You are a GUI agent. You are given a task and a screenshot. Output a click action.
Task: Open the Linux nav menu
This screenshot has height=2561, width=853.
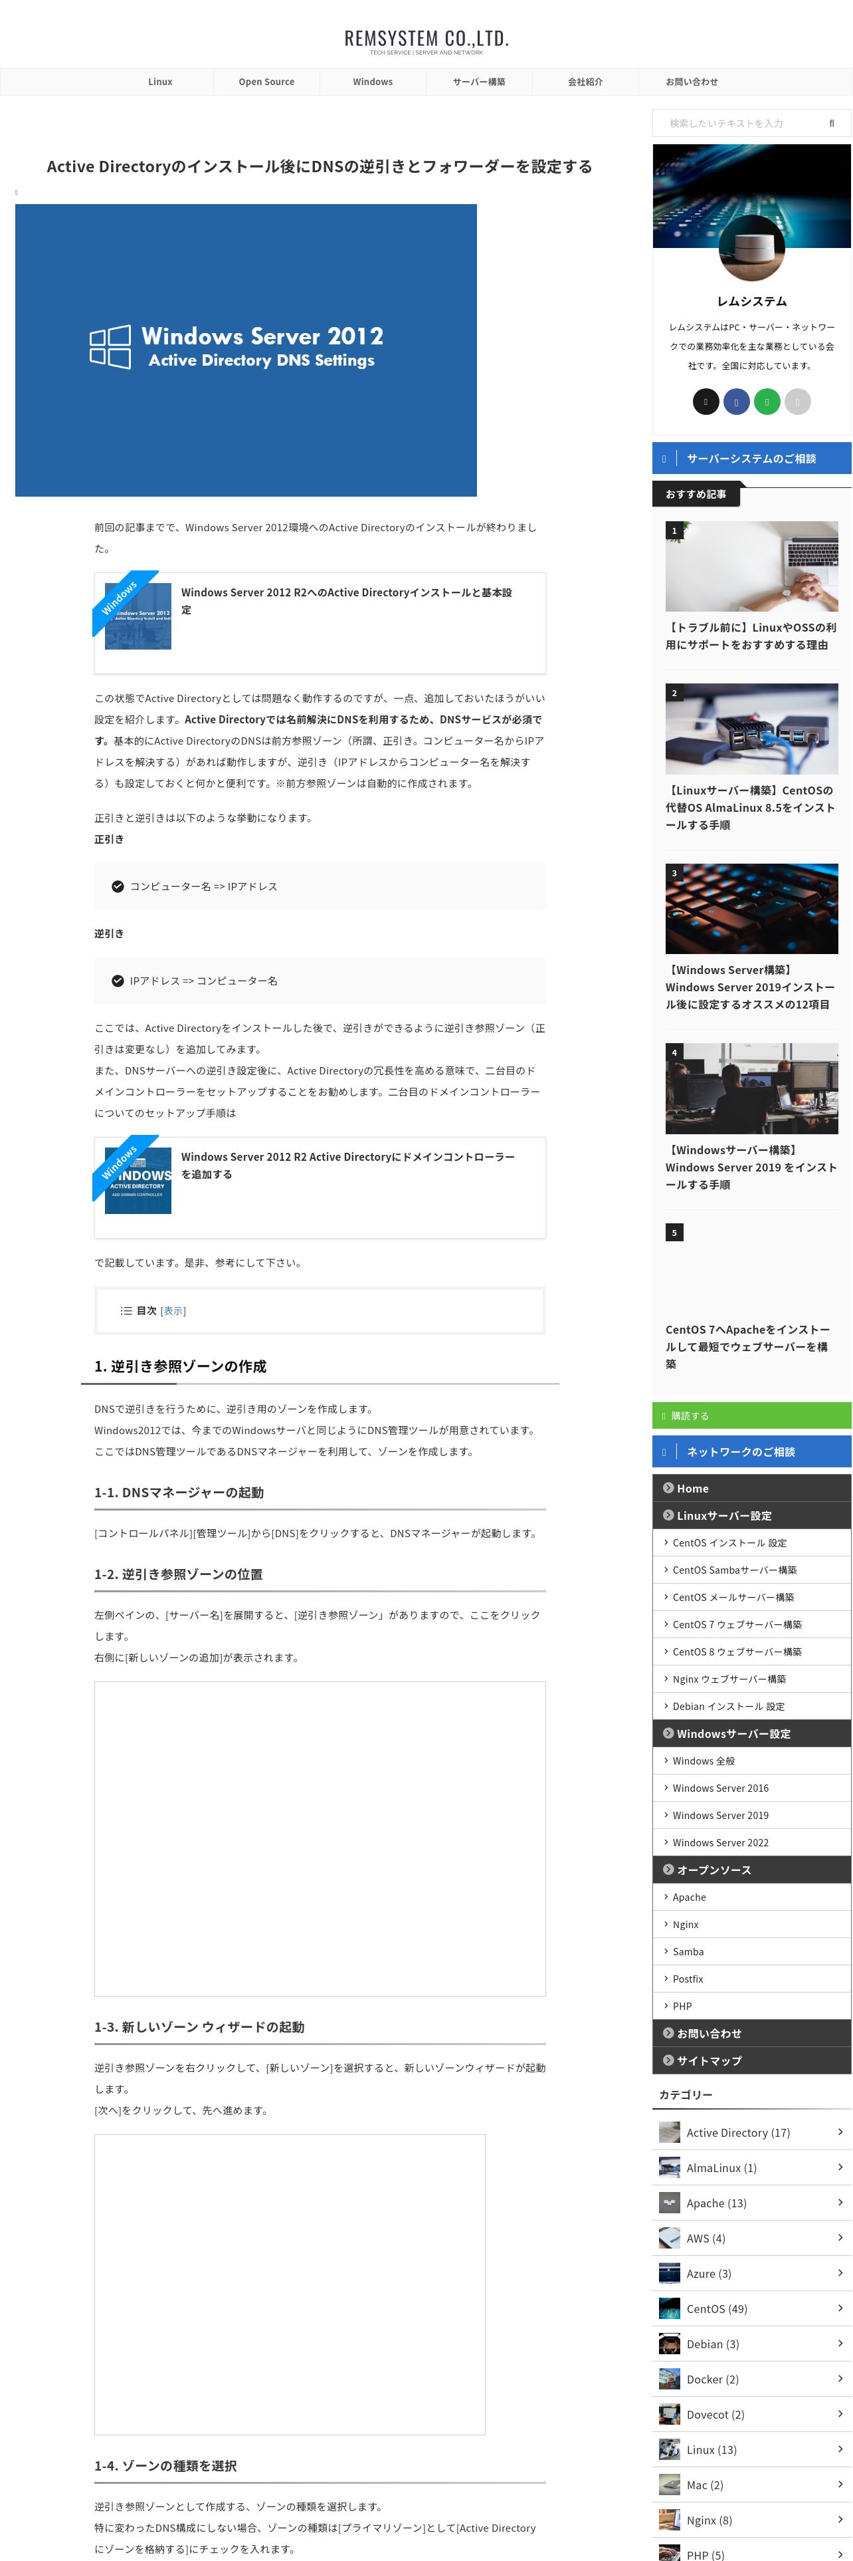pyautogui.click(x=160, y=82)
